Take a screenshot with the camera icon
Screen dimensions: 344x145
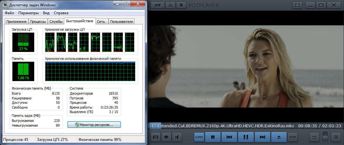156,137
